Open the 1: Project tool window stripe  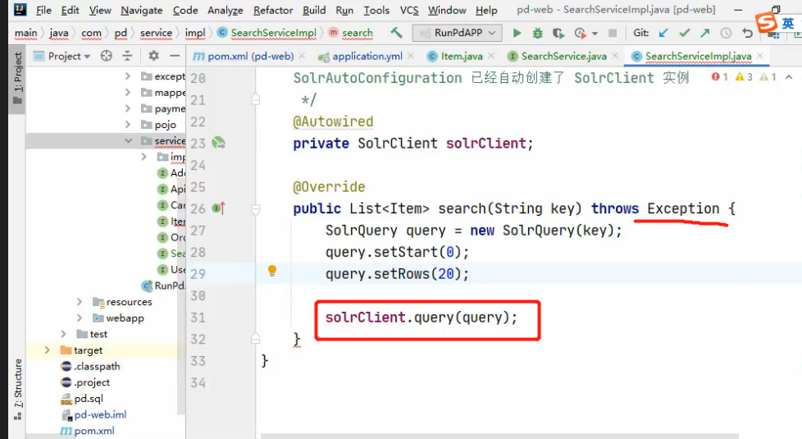click(x=18, y=78)
